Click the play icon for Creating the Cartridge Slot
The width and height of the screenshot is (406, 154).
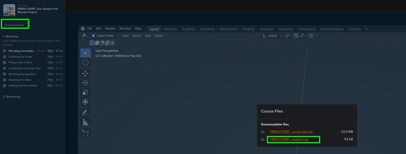pos(4,68)
